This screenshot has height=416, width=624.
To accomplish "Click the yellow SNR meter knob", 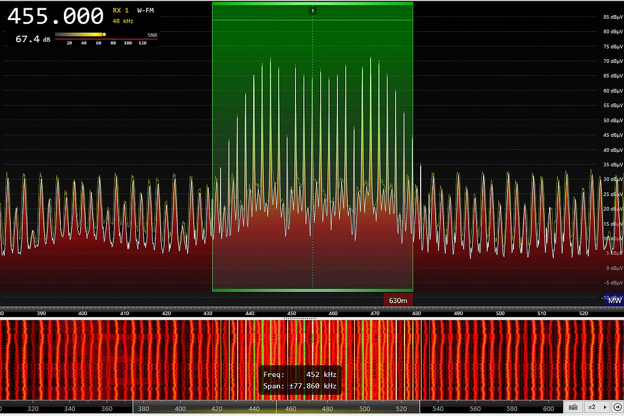I will 104,35.
